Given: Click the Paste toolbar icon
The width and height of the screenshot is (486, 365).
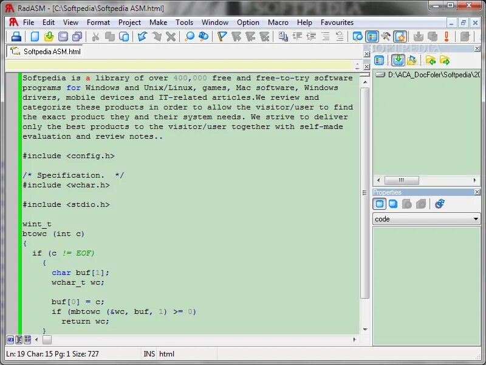Looking at the screenshot, I should (x=124, y=36).
